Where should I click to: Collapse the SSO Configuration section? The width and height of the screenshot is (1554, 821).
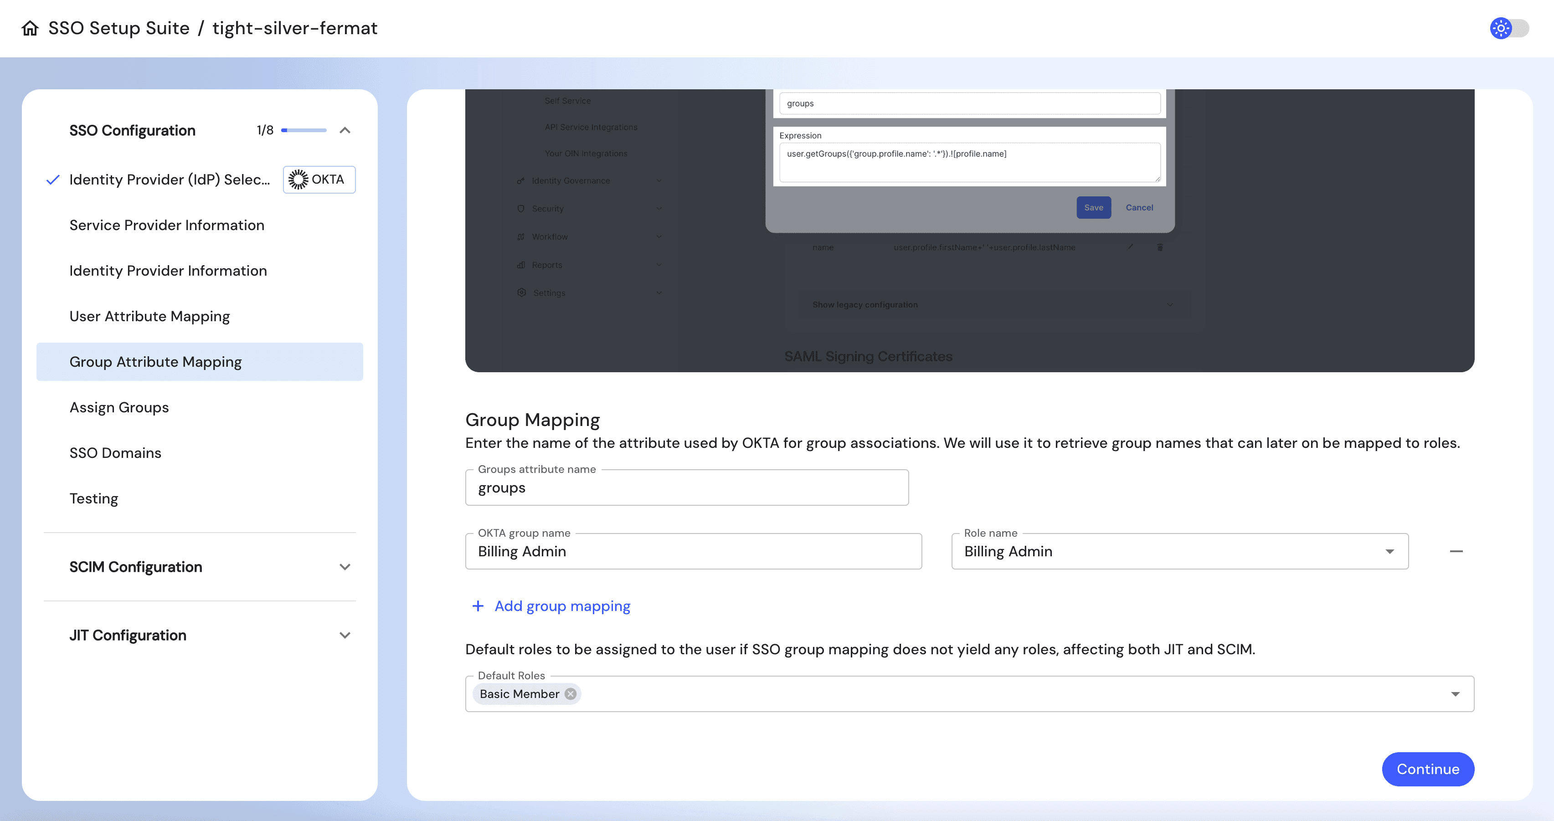(x=345, y=130)
